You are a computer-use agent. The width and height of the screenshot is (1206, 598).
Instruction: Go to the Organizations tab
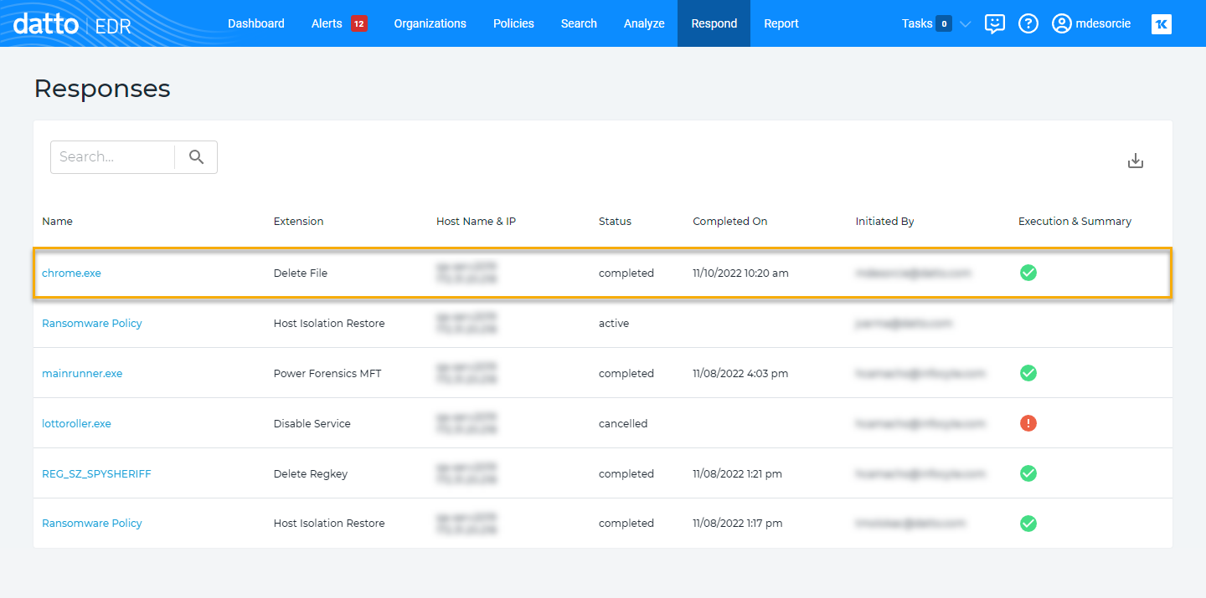(430, 23)
